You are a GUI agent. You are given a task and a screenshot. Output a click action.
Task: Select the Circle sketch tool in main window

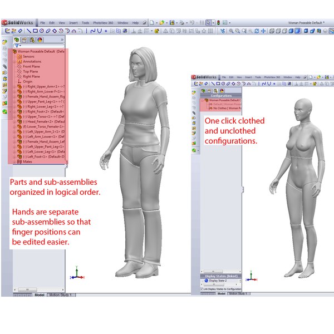point(42,31)
